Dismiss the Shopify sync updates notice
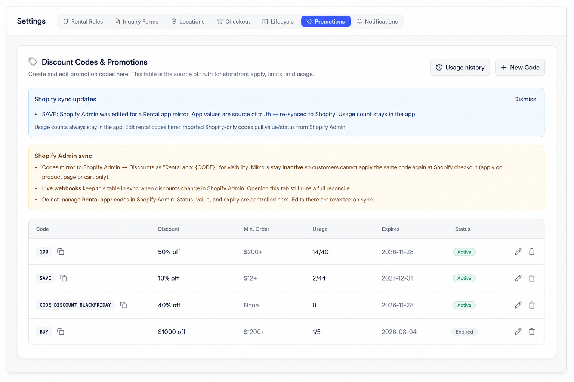574x382 pixels. 525,99
